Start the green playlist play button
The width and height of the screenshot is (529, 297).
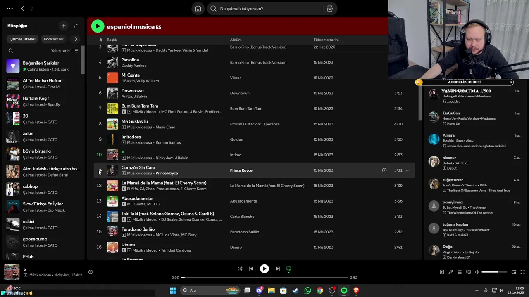98,26
